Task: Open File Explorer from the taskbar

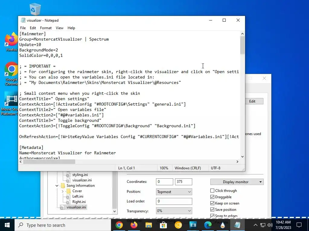Action: (x=148, y=225)
